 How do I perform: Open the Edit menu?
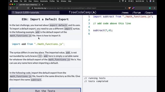[25, 1]
